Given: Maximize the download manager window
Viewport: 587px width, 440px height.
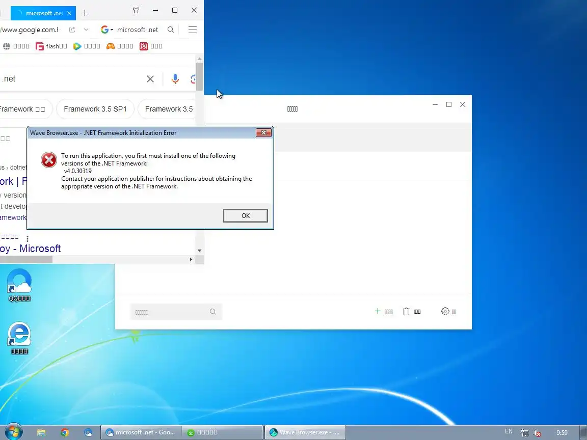Looking at the screenshot, I should (449, 104).
